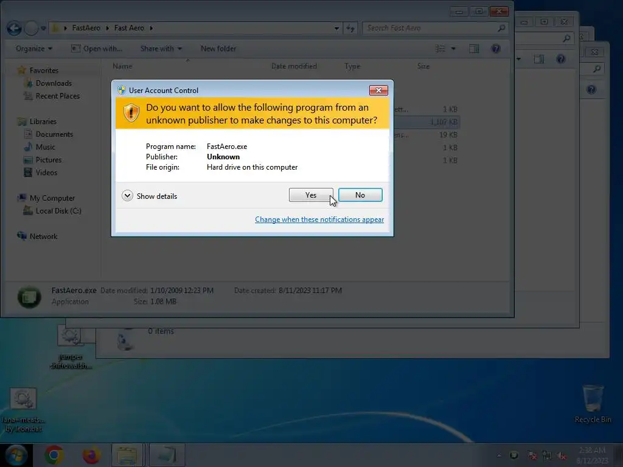The height and width of the screenshot is (467, 623).
Task: Expand Show details chevron in UAC dialog
Action: pyautogui.click(x=127, y=196)
